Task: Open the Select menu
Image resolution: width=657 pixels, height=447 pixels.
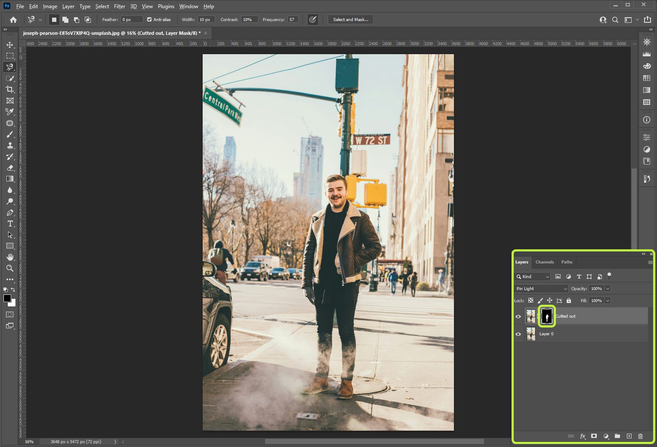Action: click(x=102, y=6)
